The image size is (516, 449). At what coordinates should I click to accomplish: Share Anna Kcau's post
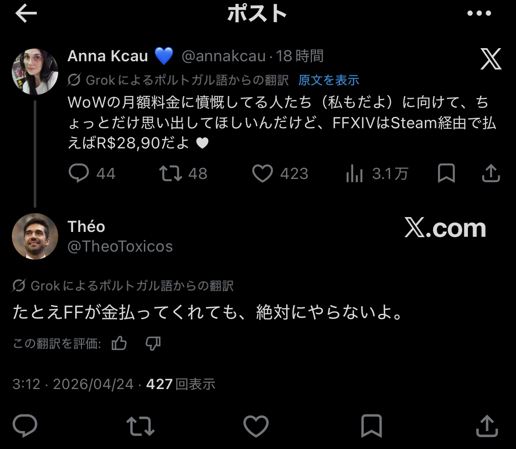click(491, 174)
